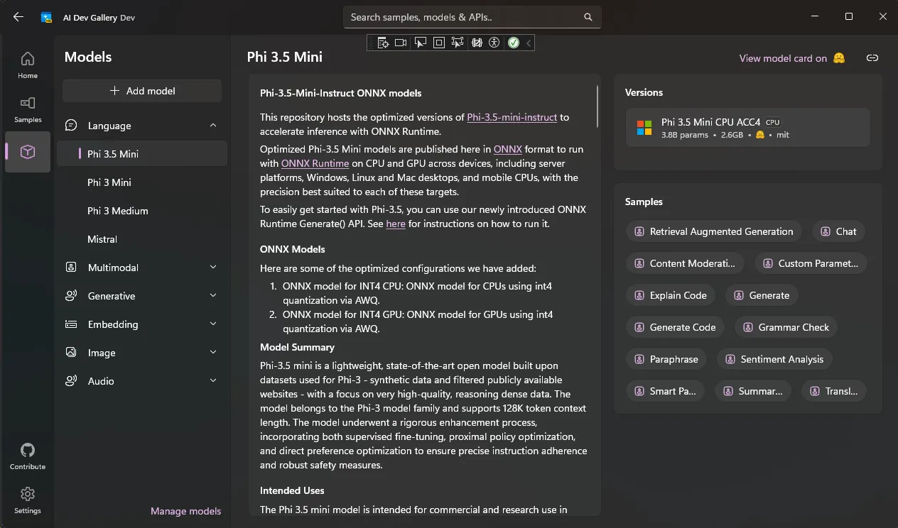Collapse the Language section chevron
The height and width of the screenshot is (528, 898).
(x=213, y=126)
